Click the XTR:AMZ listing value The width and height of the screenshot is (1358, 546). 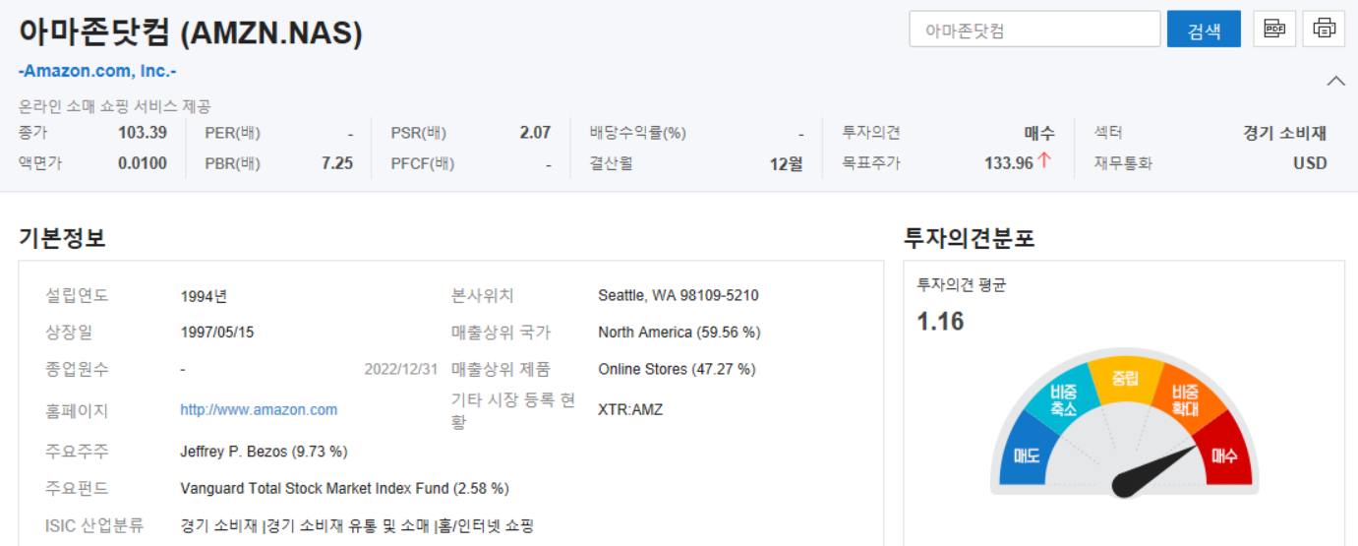630,410
